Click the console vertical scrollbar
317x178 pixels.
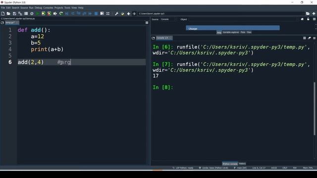[x=315, y=109]
